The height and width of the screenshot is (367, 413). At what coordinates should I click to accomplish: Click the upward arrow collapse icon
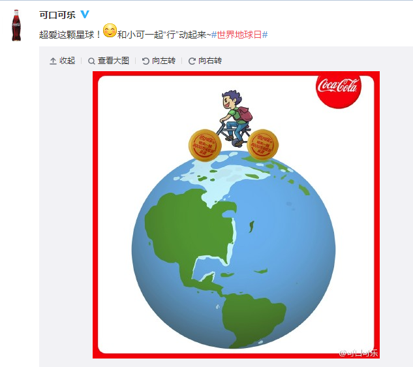53,61
